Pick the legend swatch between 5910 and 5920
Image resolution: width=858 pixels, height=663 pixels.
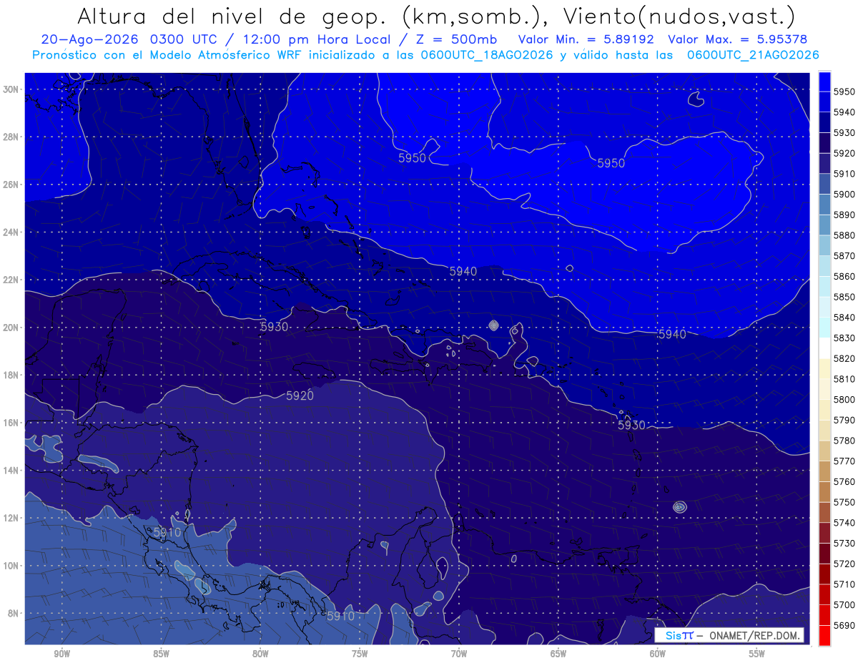pos(824,164)
